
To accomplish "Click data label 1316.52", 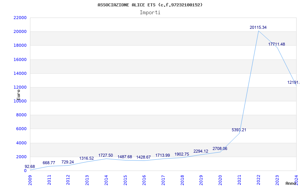I will pos(87,158).
